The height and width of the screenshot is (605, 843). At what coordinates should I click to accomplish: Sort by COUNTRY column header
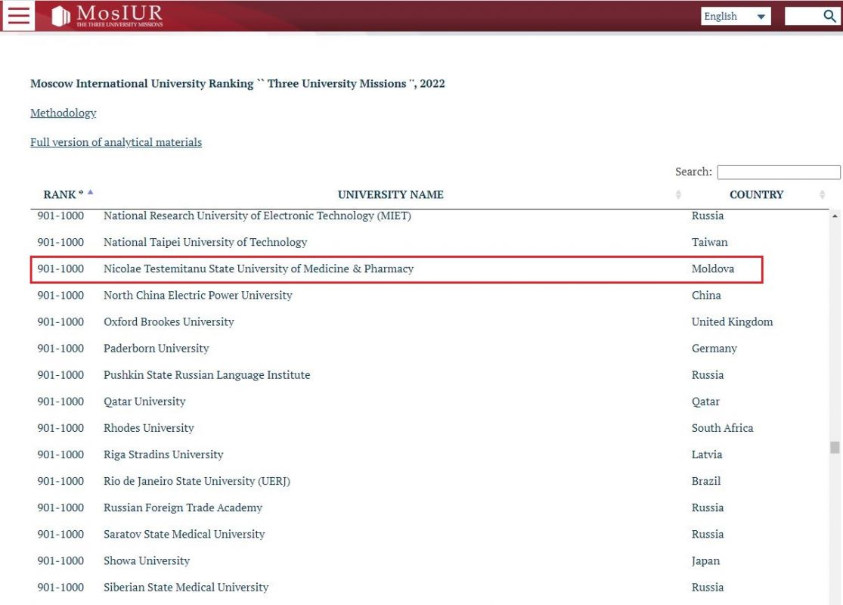point(756,195)
